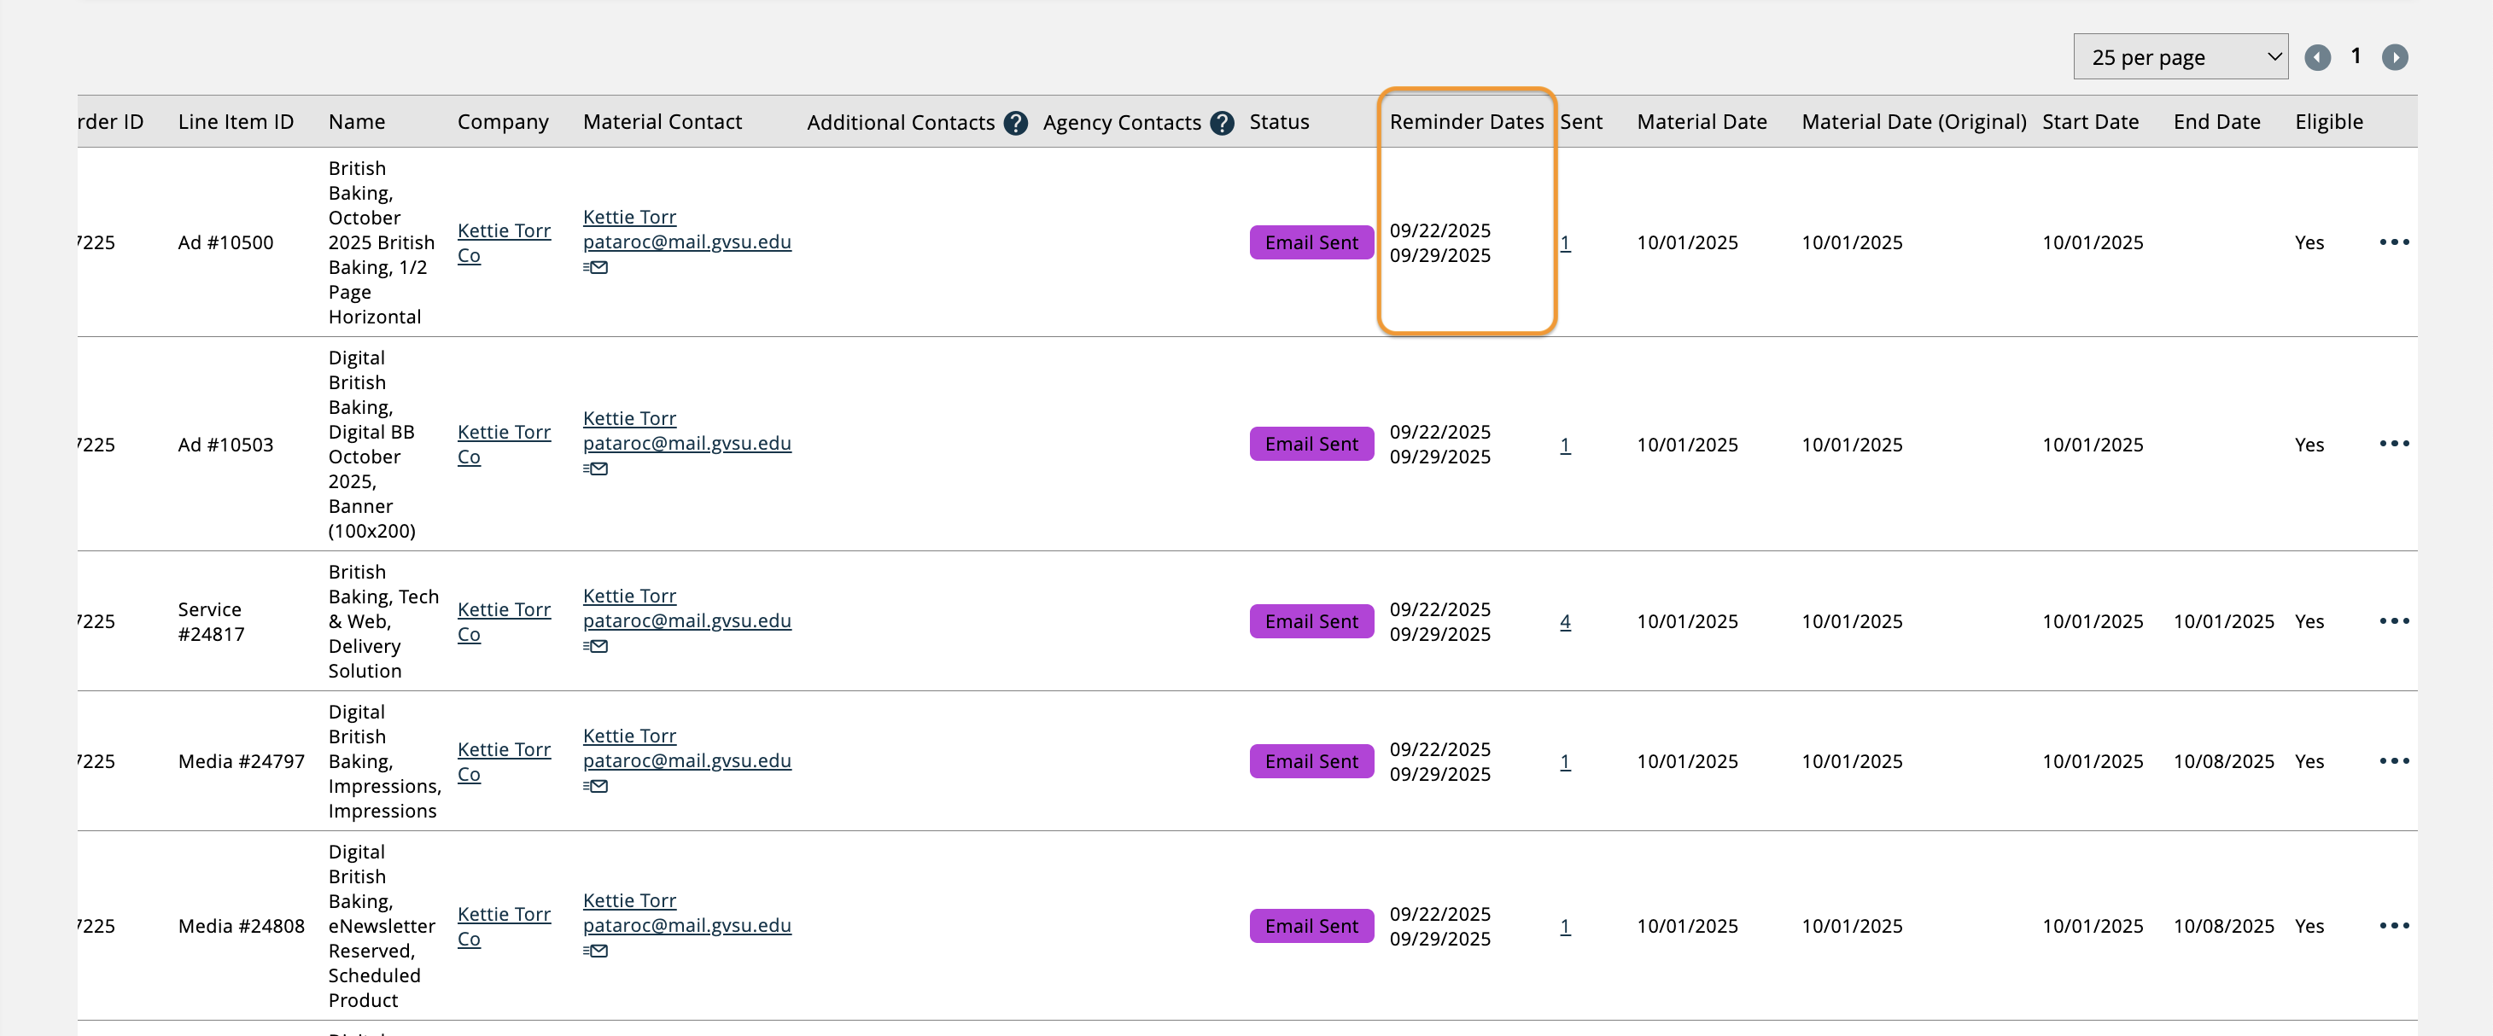Click email log icon for Service #24817
This screenshot has height=1036, width=2493.
pos(596,646)
